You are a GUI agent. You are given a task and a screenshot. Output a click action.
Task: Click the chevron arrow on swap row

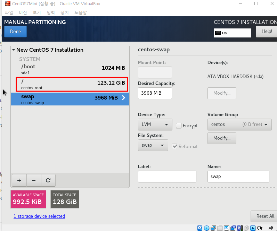[x=124, y=97]
